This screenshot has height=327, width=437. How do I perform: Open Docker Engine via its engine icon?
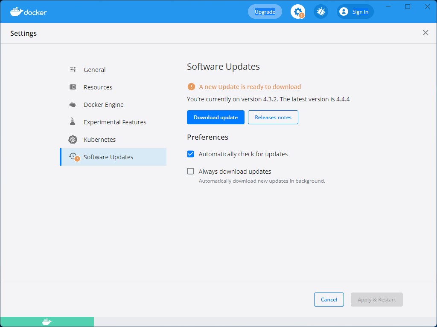pos(72,104)
